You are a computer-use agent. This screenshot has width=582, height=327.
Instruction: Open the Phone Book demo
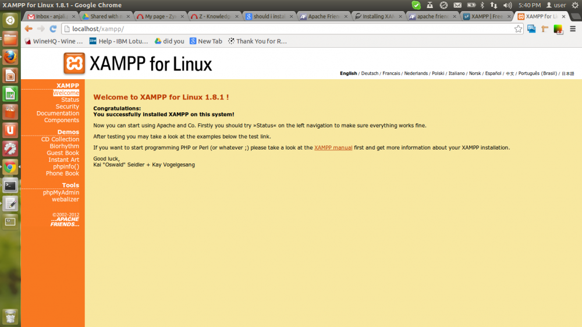click(62, 173)
